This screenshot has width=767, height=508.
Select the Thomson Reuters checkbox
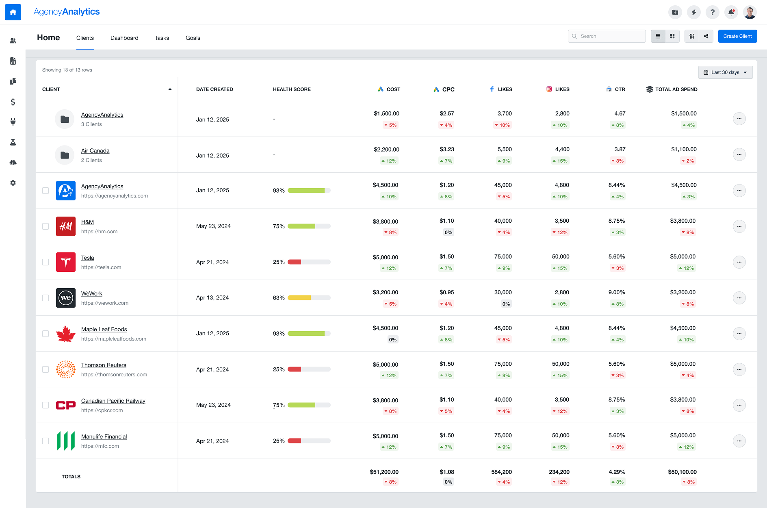click(x=45, y=369)
